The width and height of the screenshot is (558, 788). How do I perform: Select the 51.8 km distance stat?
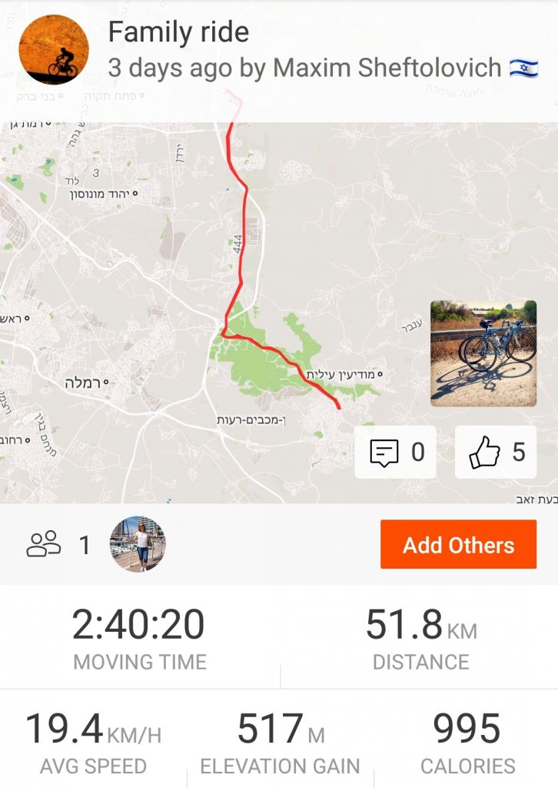coord(420,638)
